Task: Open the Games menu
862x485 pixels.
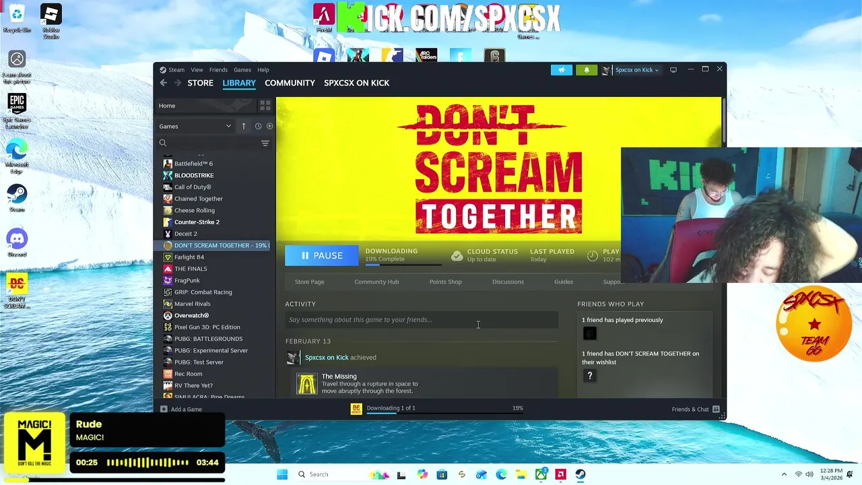Action: (x=242, y=70)
